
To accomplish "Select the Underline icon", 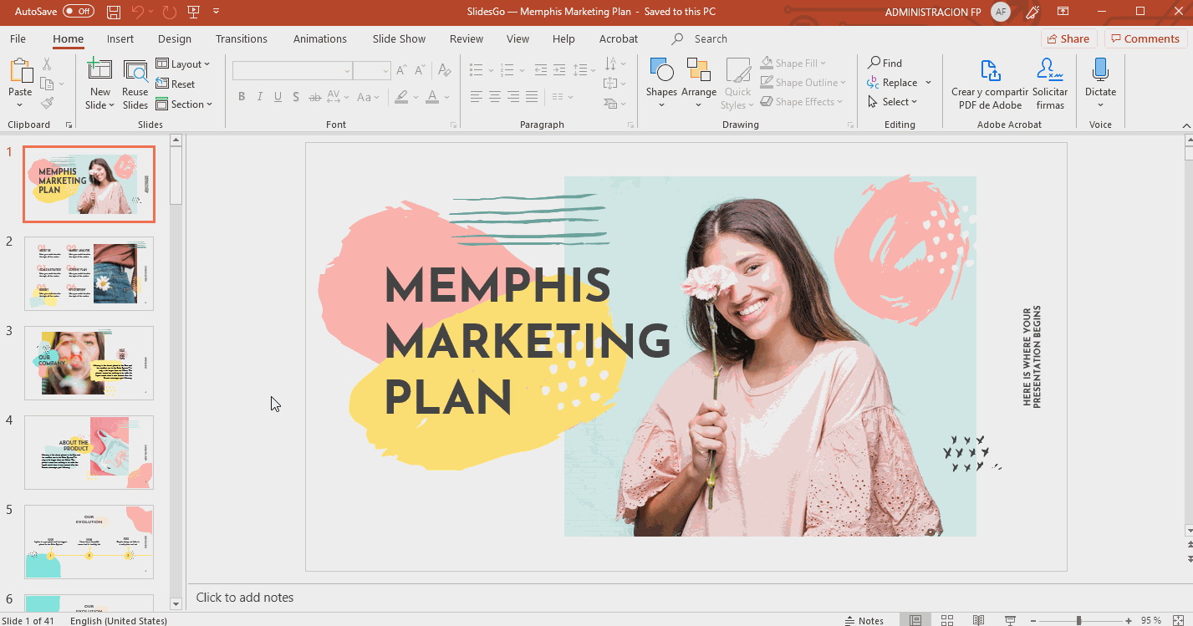I will tap(277, 97).
